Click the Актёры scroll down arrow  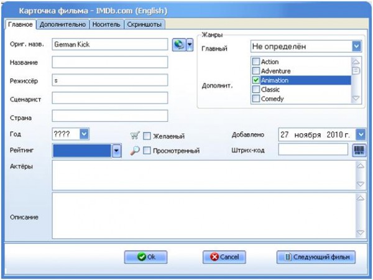pos(361,184)
